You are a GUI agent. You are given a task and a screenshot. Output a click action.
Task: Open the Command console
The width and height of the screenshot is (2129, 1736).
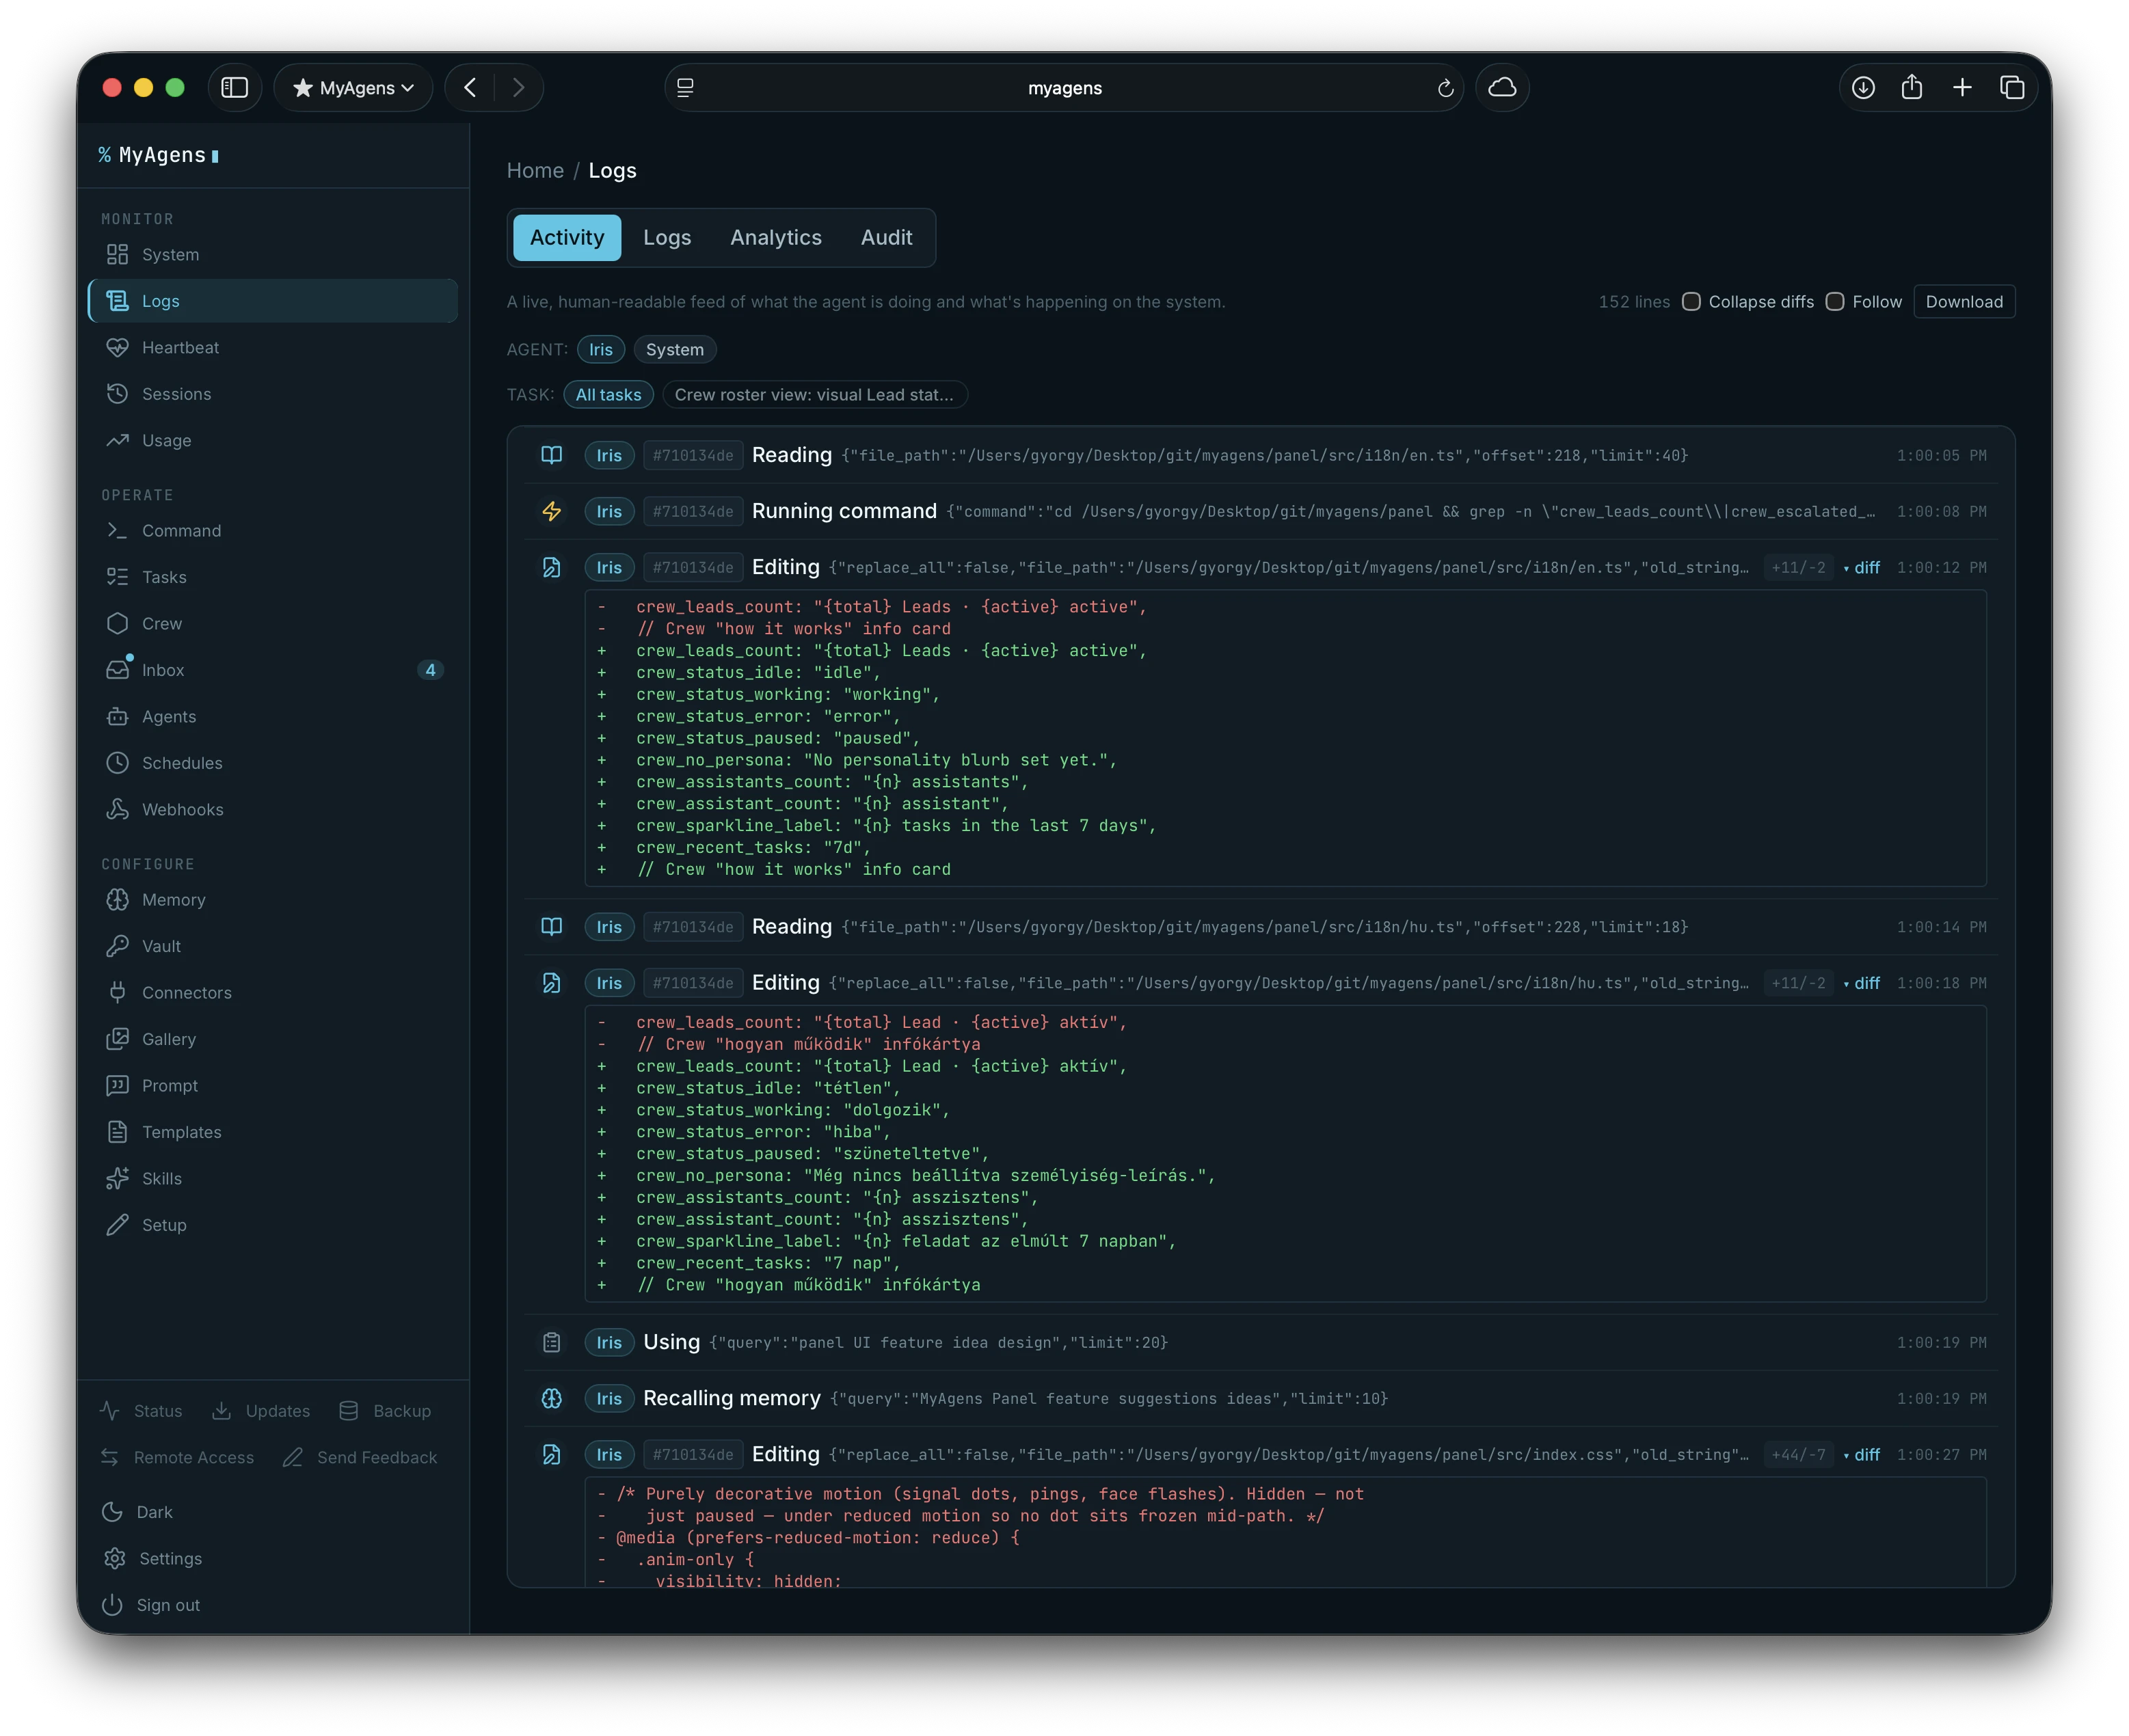pos(272,531)
